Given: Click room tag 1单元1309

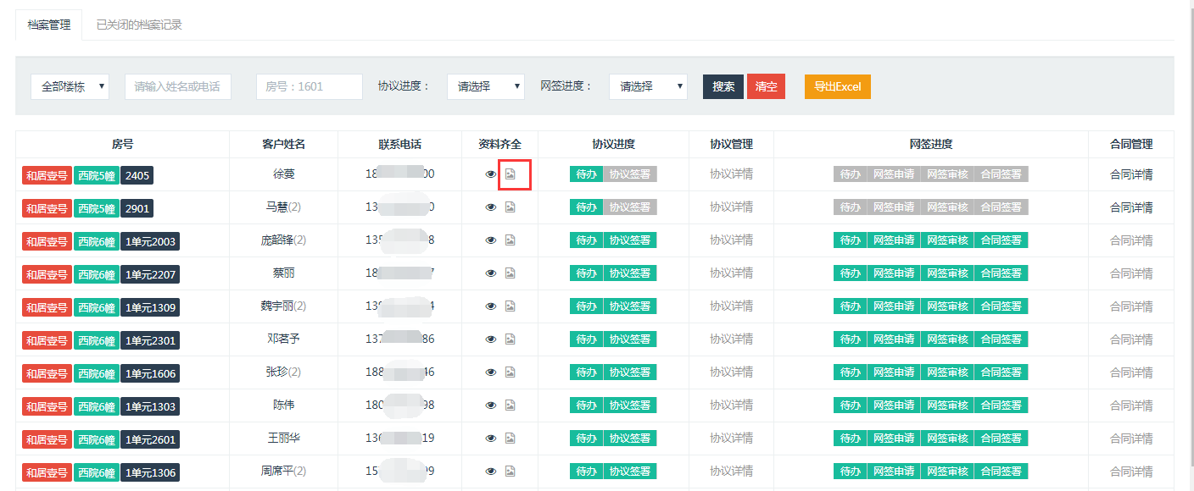Looking at the screenshot, I should [150, 307].
